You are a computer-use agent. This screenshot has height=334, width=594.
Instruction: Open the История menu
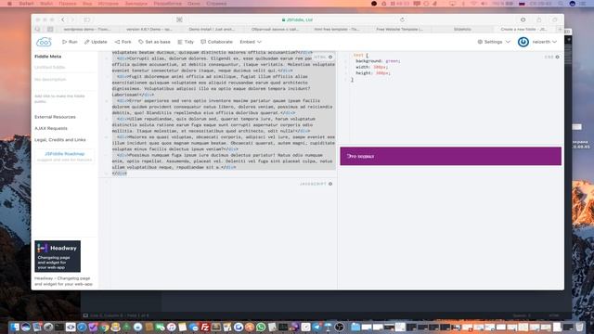click(x=108, y=4)
